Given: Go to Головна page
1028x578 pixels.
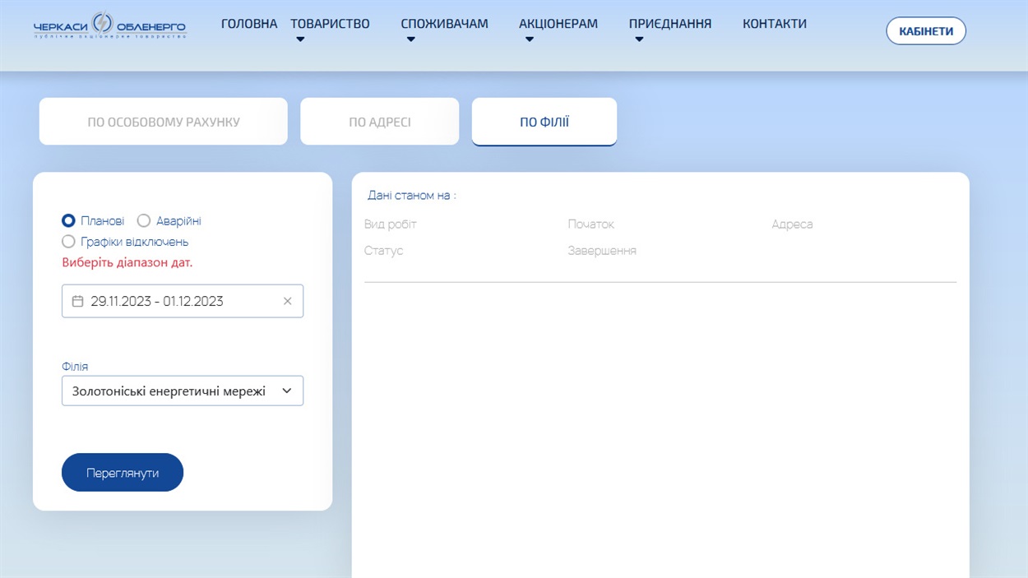Looking at the screenshot, I should tap(249, 24).
